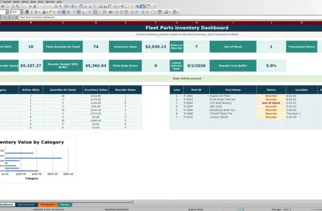The image size is (322, 211).
Task: Click the formula bar input line
Action: (x=171, y=18)
